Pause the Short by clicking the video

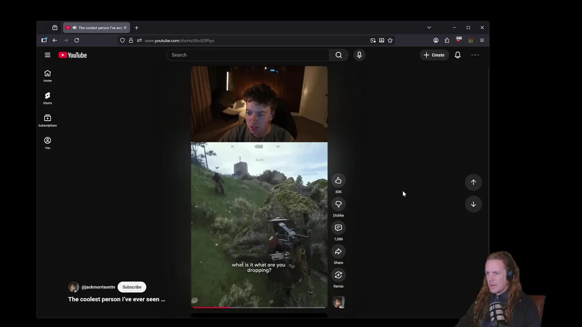click(259, 187)
